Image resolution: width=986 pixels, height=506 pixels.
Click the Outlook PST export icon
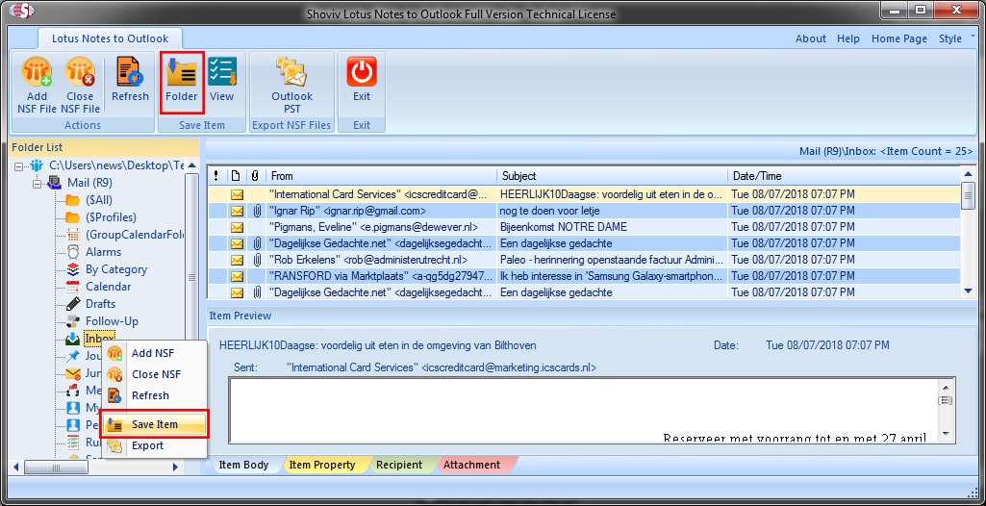click(x=291, y=71)
